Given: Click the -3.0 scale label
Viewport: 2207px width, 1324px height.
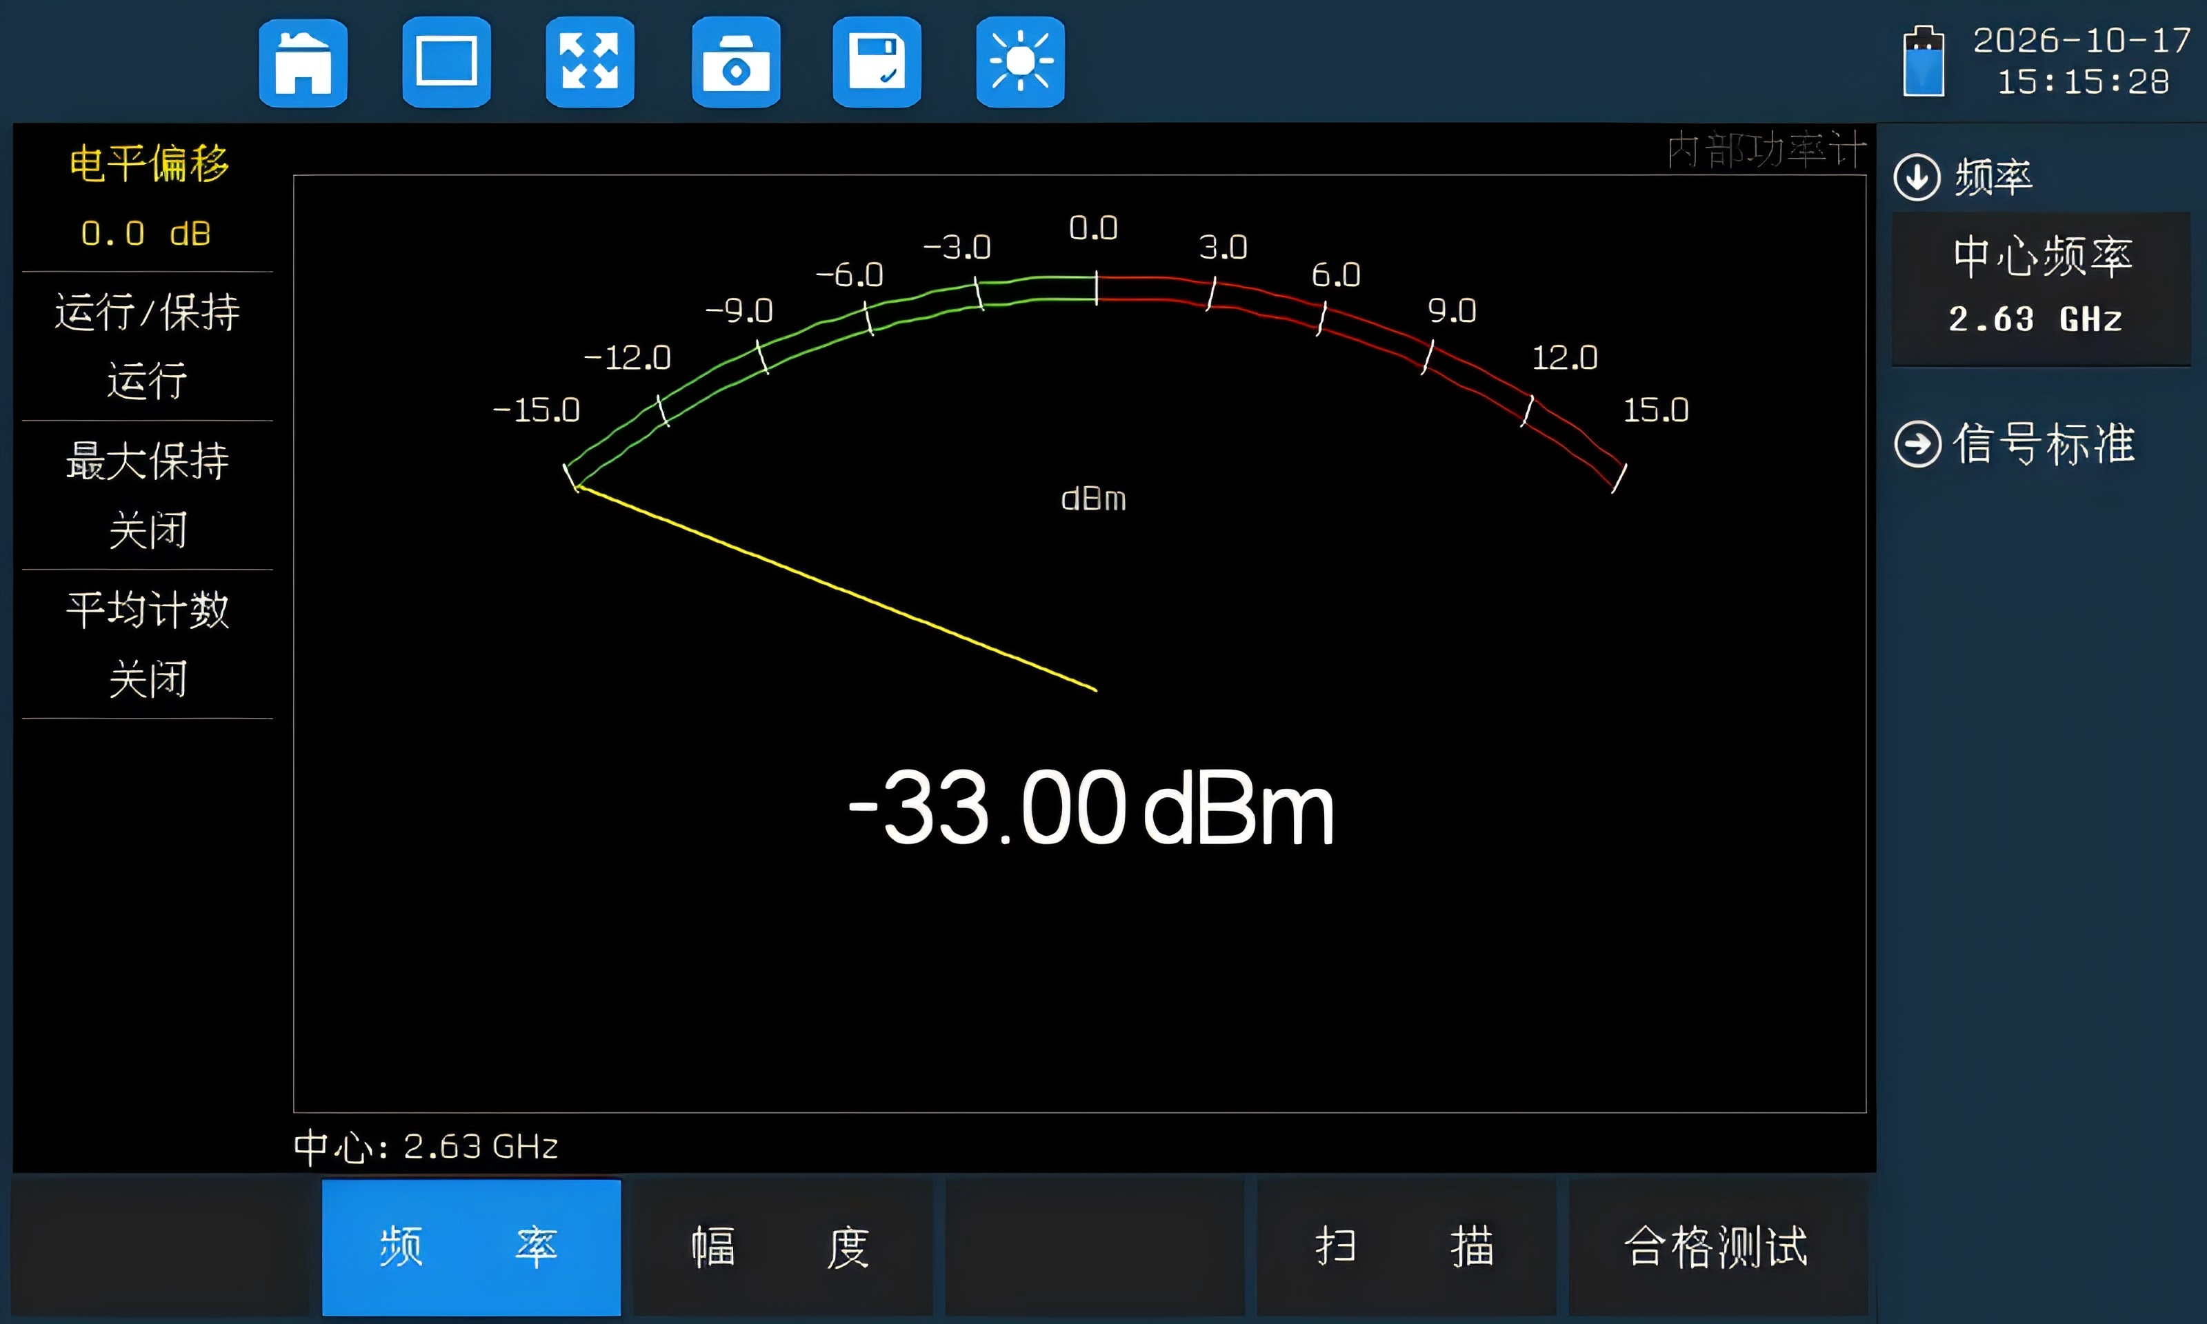Looking at the screenshot, I should pos(957,247).
